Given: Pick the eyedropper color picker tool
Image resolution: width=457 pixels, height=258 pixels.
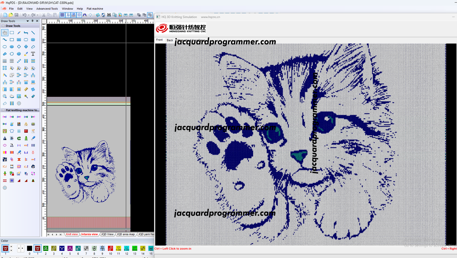Looking at the screenshot, I should coord(26,54).
